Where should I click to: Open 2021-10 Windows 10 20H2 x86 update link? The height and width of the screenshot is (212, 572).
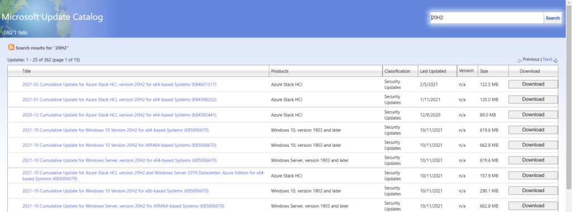(x=115, y=191)
